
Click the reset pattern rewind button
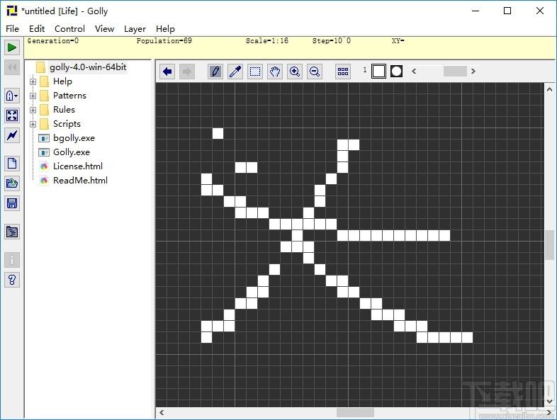(x=12, y=67)
